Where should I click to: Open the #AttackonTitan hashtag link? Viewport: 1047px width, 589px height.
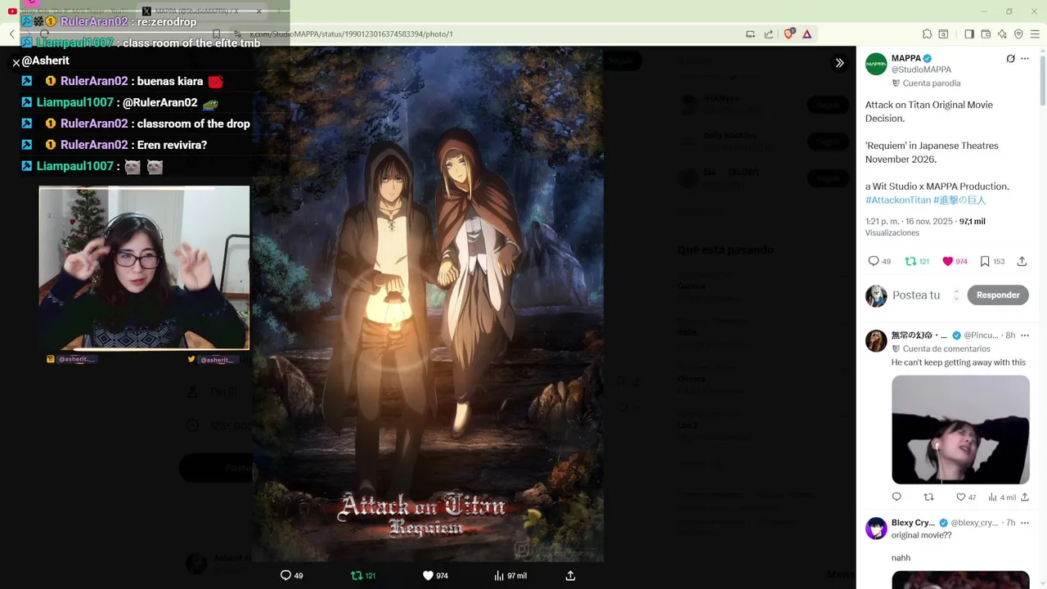[898, 200]
